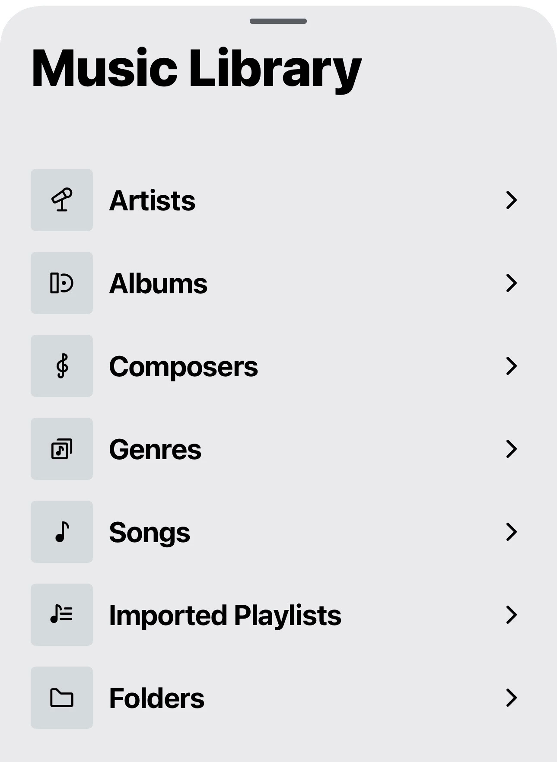Tap the Albums record sleeve icon

(62, 283)
